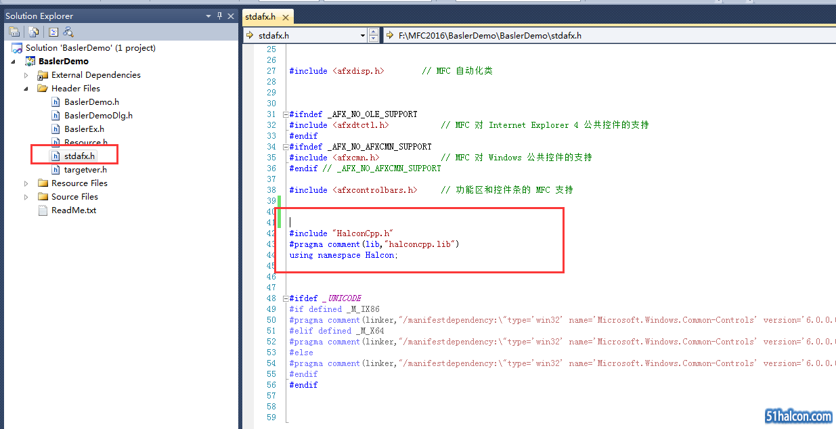Click the '#pragma comment(lib,"halconcpp.lib")' line

(374, 244)
